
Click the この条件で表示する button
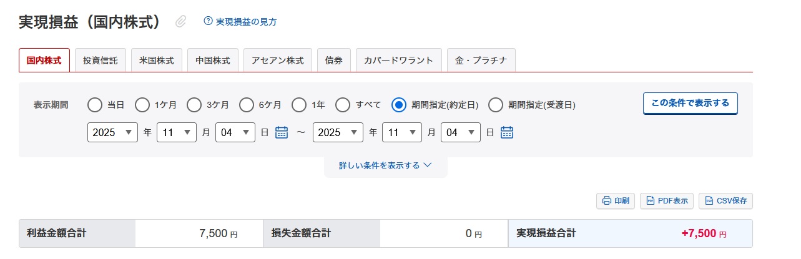pos(690,103)
